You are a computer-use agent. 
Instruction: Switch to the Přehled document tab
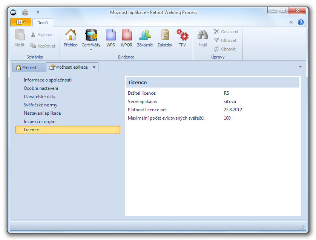point(29,68)
